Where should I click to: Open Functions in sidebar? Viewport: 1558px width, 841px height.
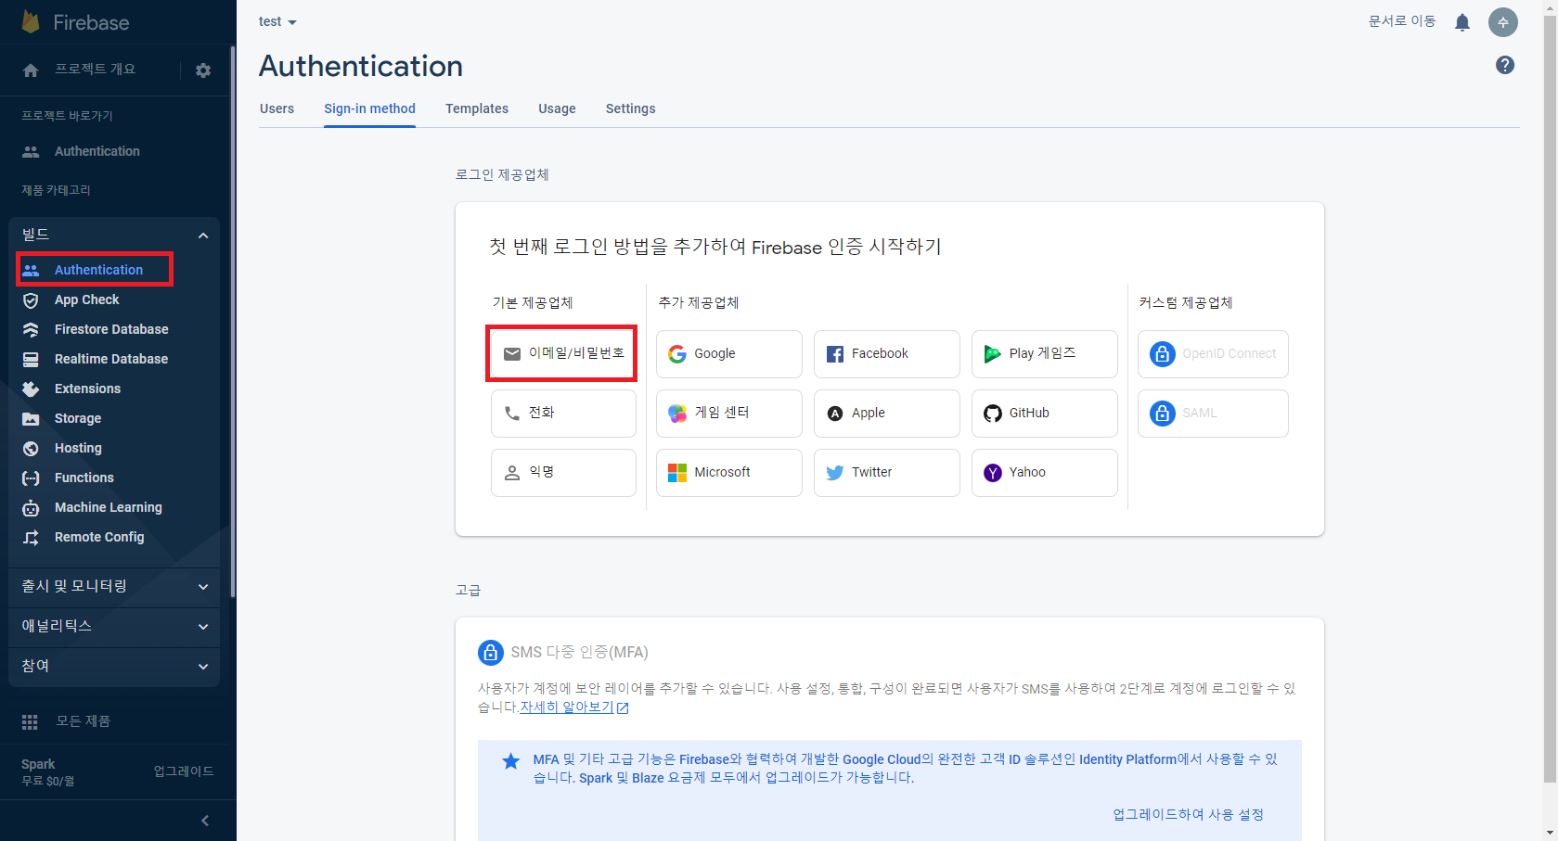(84, 478)
